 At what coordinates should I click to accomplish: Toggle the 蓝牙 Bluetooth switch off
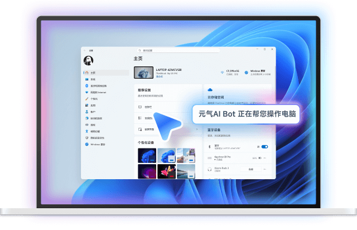click(x=264, y=147)
